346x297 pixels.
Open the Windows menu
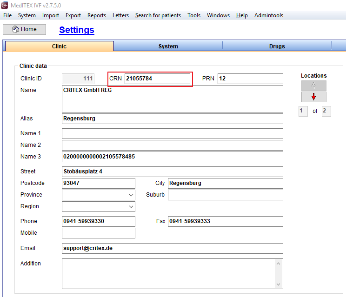[218, 15]
